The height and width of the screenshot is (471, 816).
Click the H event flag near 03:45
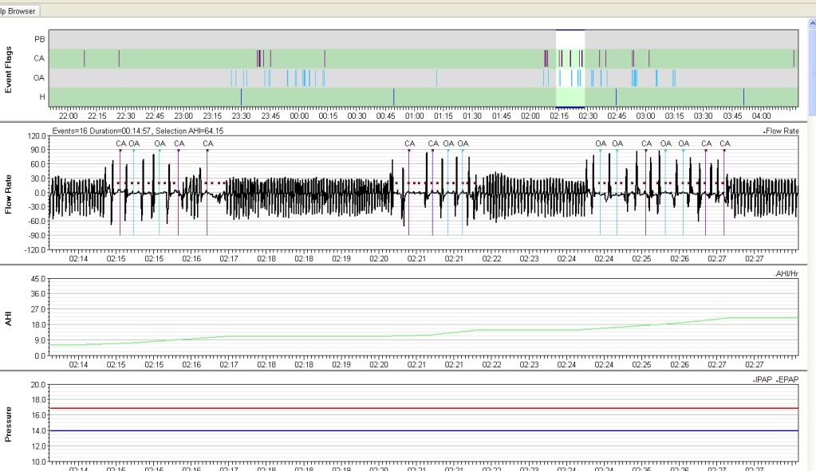click(743, 96)
